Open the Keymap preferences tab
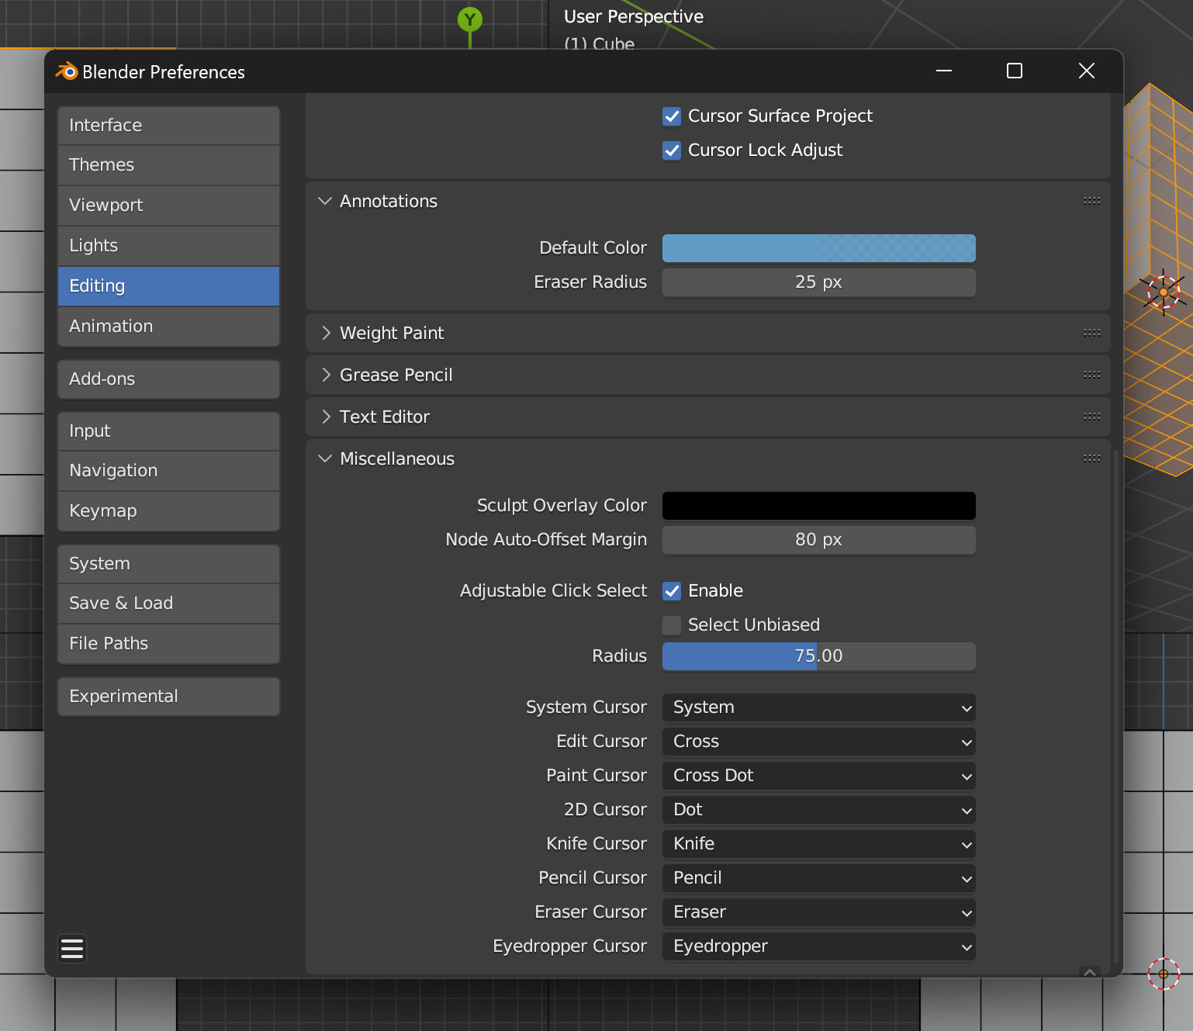Image resolution: width=1193 pixels, height=1031 pixels. coord(168,511)
